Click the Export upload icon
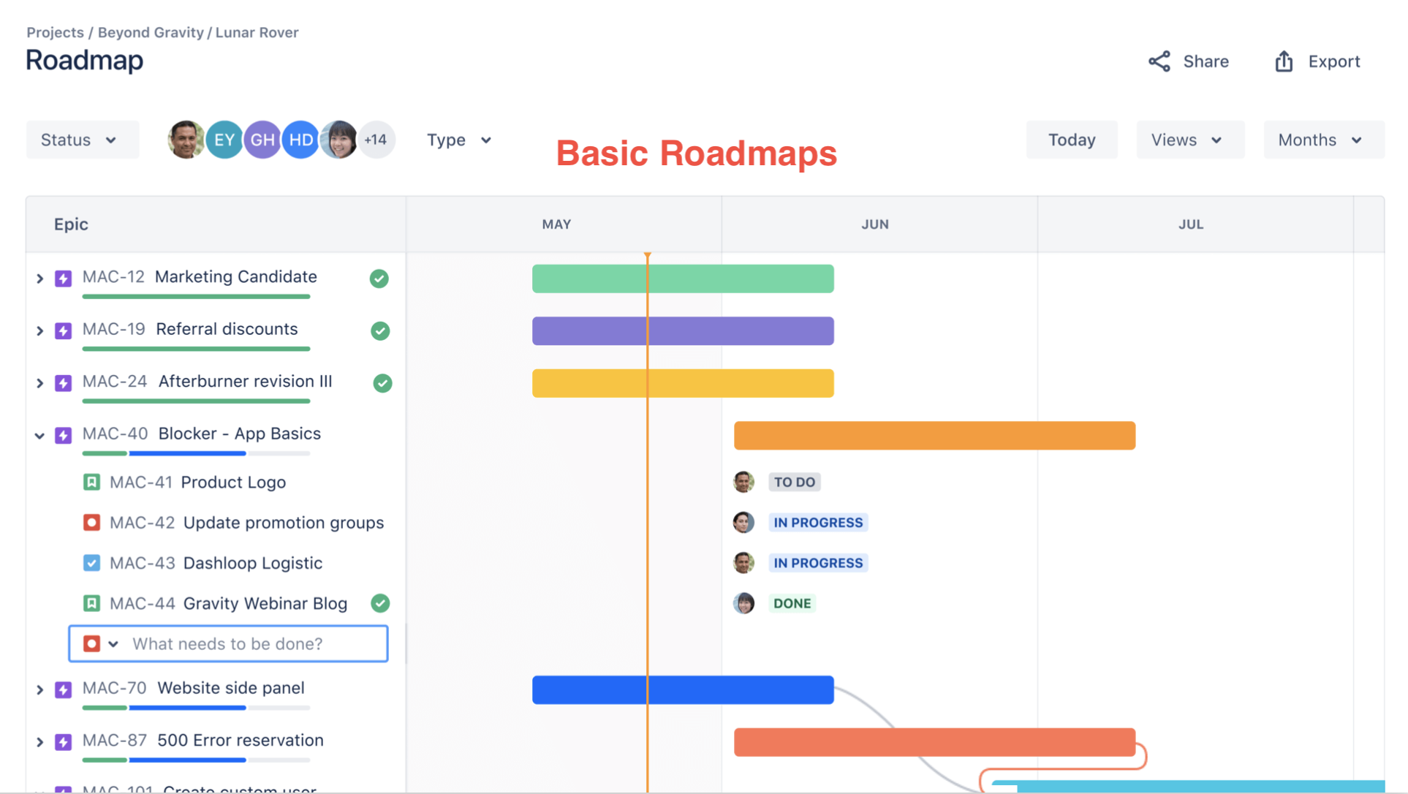The height and width of the screenshot is (794, 1408). pos(1284,61)
